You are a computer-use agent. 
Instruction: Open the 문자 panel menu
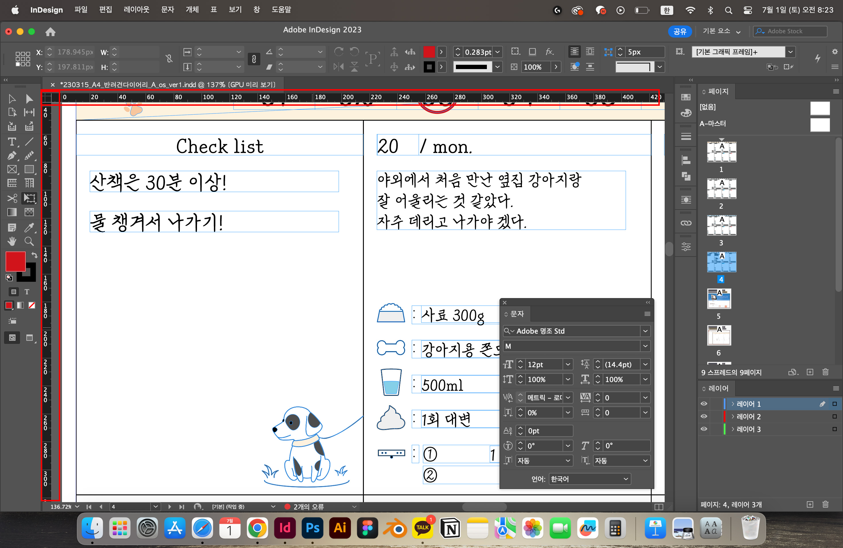[x=647, y=314]
